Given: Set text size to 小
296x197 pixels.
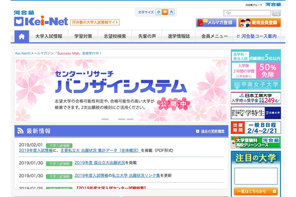Looking at the screenshot, I should [x=159, y=12].
